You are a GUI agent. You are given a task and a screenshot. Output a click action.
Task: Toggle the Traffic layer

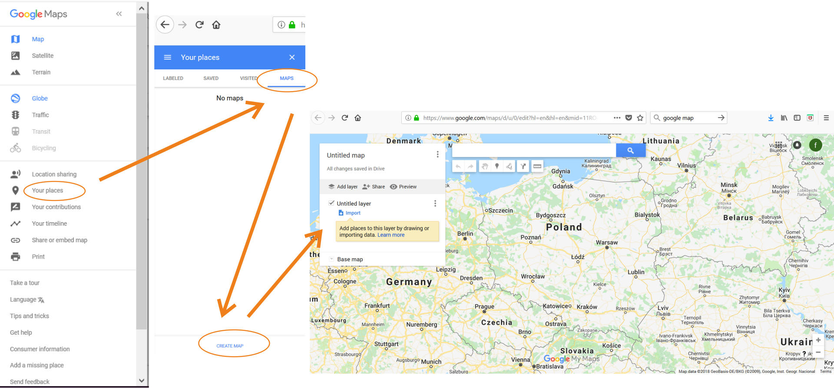[40, 115]
